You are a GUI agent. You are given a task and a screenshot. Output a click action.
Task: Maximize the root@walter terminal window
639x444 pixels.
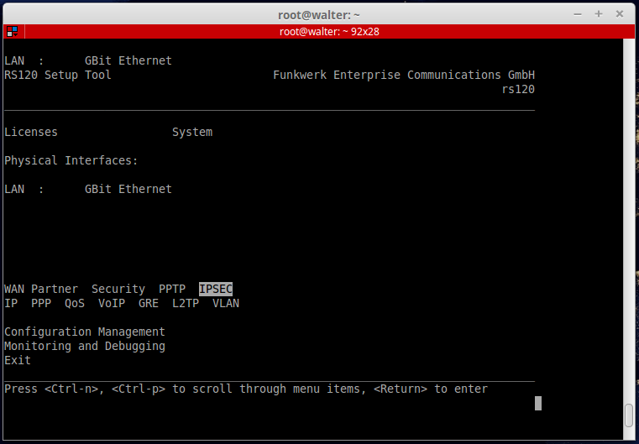point(599,14)
